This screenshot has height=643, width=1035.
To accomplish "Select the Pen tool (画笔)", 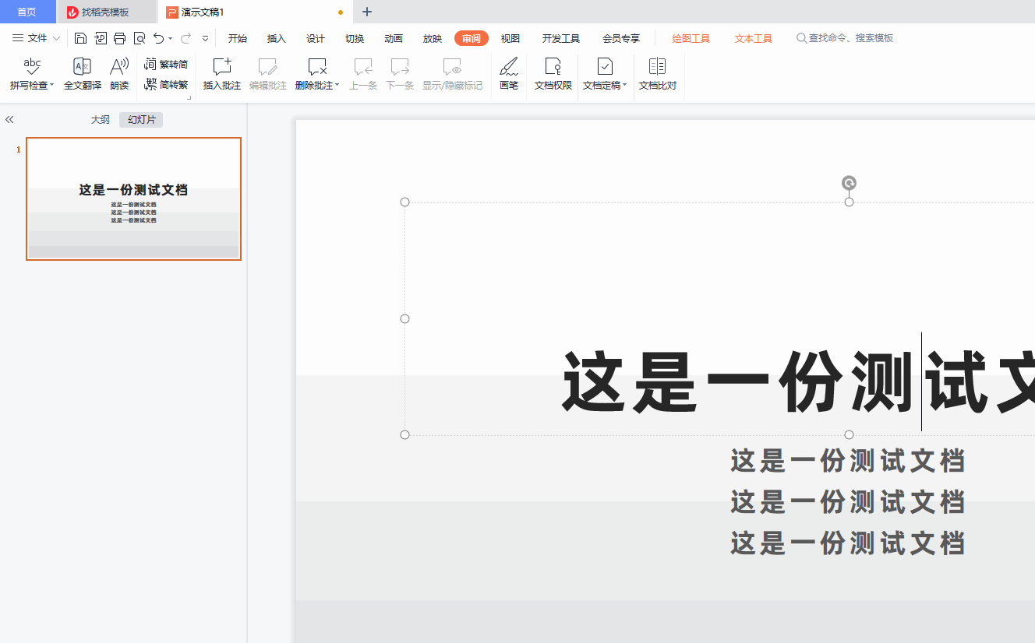I will (x=509, y=75).
